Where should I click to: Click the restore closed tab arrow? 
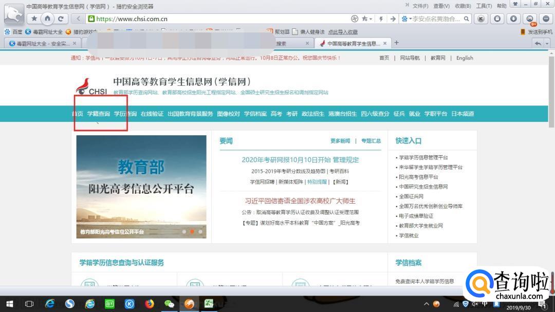point(538,43)
